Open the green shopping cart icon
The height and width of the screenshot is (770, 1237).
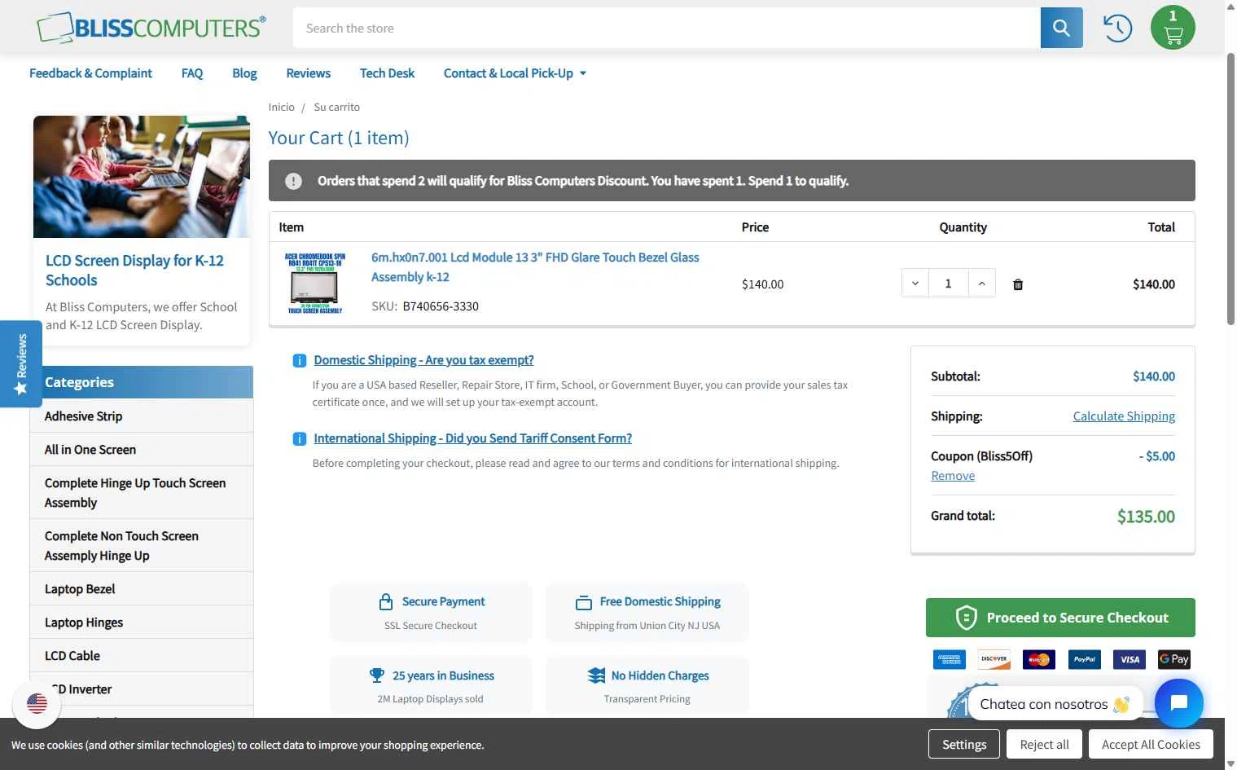(x=1173, y=28)
